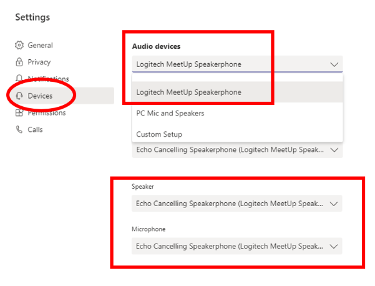Image resolution: width=375 pixels, height=286 pixels.
Task: Click the Settings heading text
Action: [x=32, y=17]
